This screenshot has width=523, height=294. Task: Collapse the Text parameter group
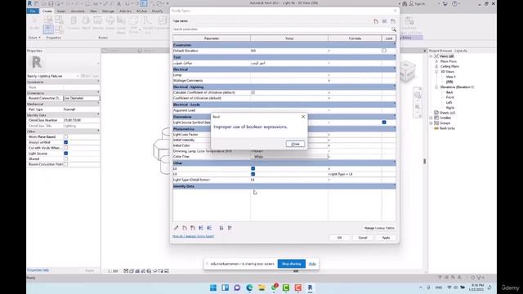point(394,57)
